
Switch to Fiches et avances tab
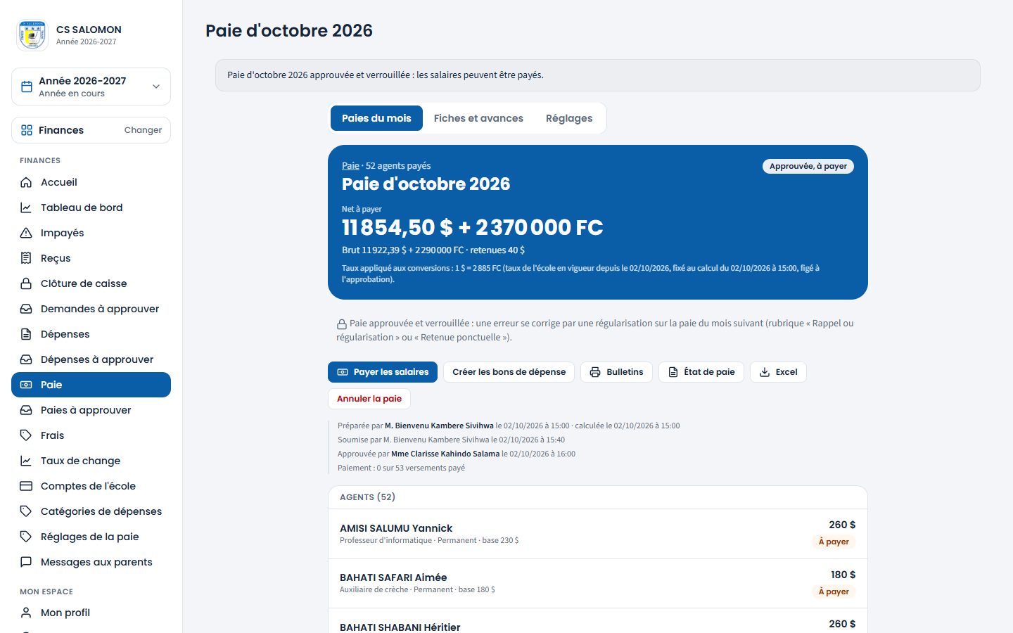point(478,118)
